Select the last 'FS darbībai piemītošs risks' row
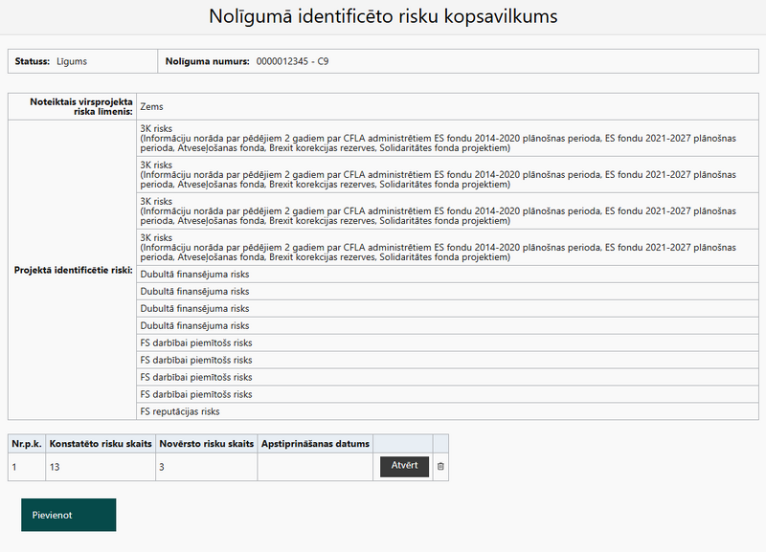This screenshot has width=766, height=552. (x=196, y=394)
